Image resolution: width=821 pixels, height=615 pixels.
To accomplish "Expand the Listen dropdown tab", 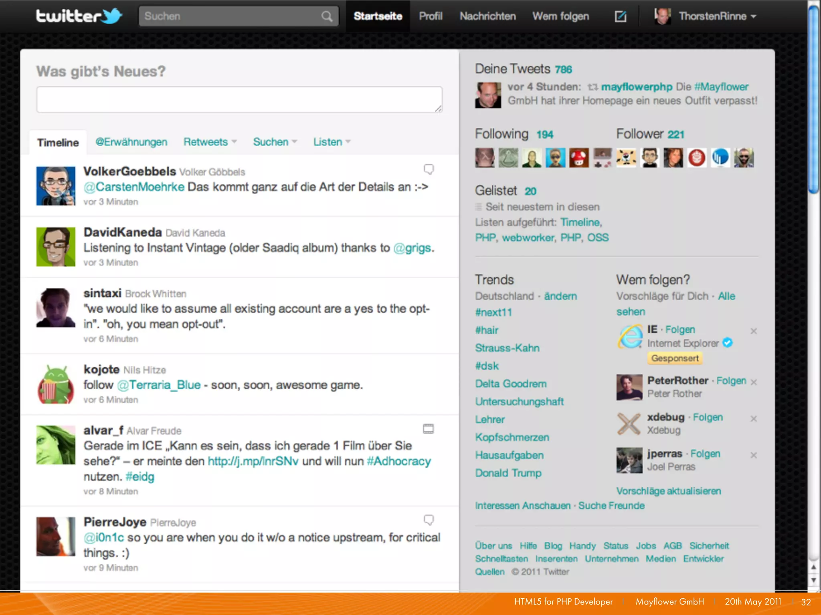I will (332, 142).
